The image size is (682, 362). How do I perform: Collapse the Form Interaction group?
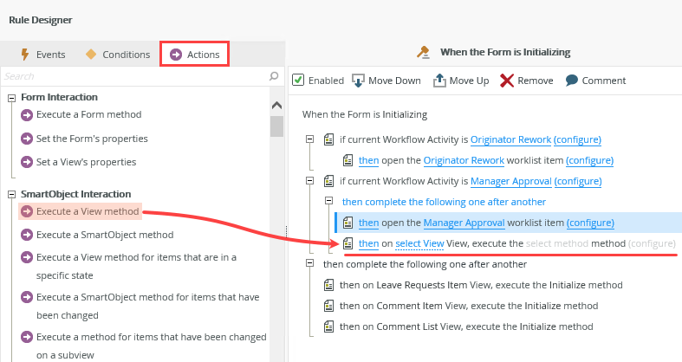coord(12,97)
